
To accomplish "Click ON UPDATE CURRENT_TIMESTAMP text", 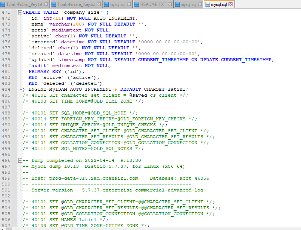I will click(x=231, y=60).
